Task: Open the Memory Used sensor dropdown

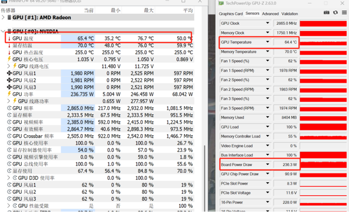Action: click(268, 117)
